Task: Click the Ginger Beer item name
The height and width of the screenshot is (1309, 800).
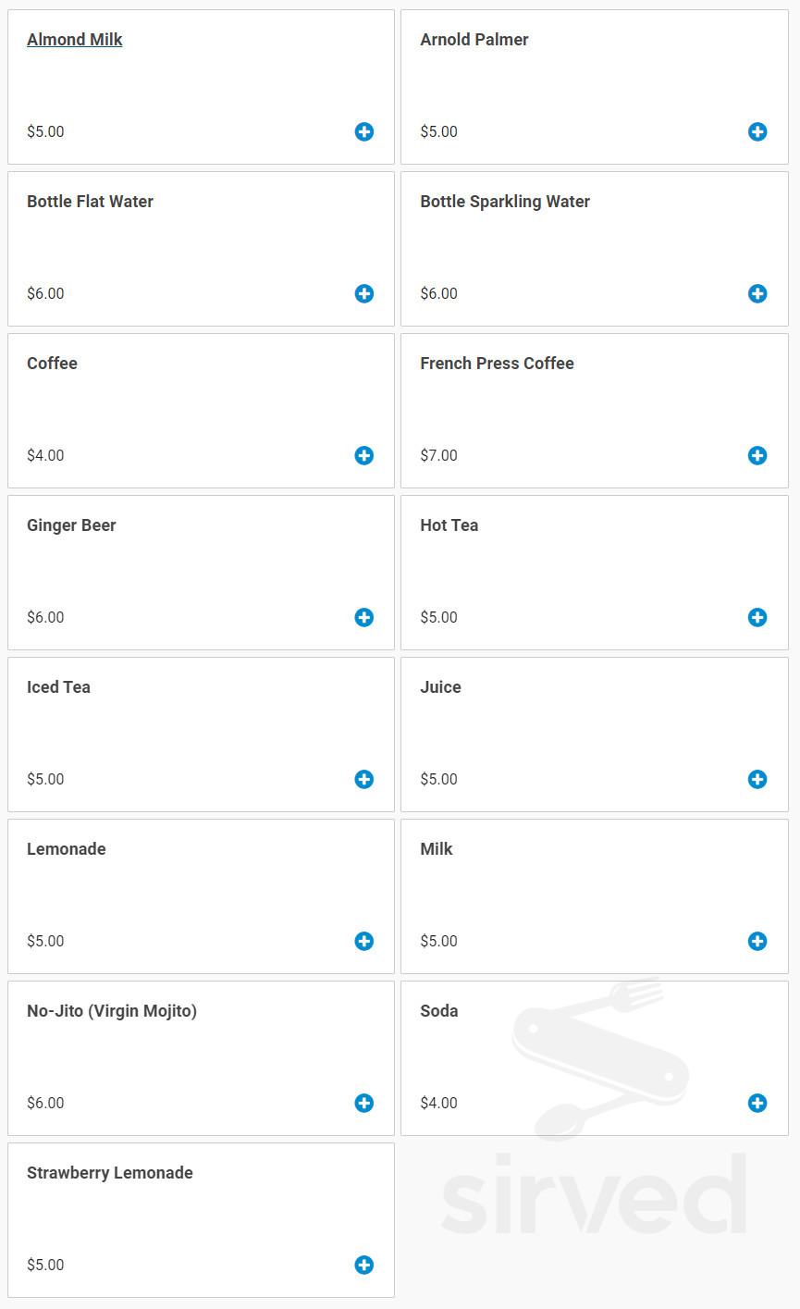Action: [71, 525]
